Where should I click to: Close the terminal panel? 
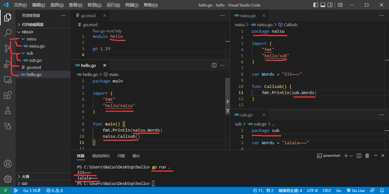pos(383,156)
